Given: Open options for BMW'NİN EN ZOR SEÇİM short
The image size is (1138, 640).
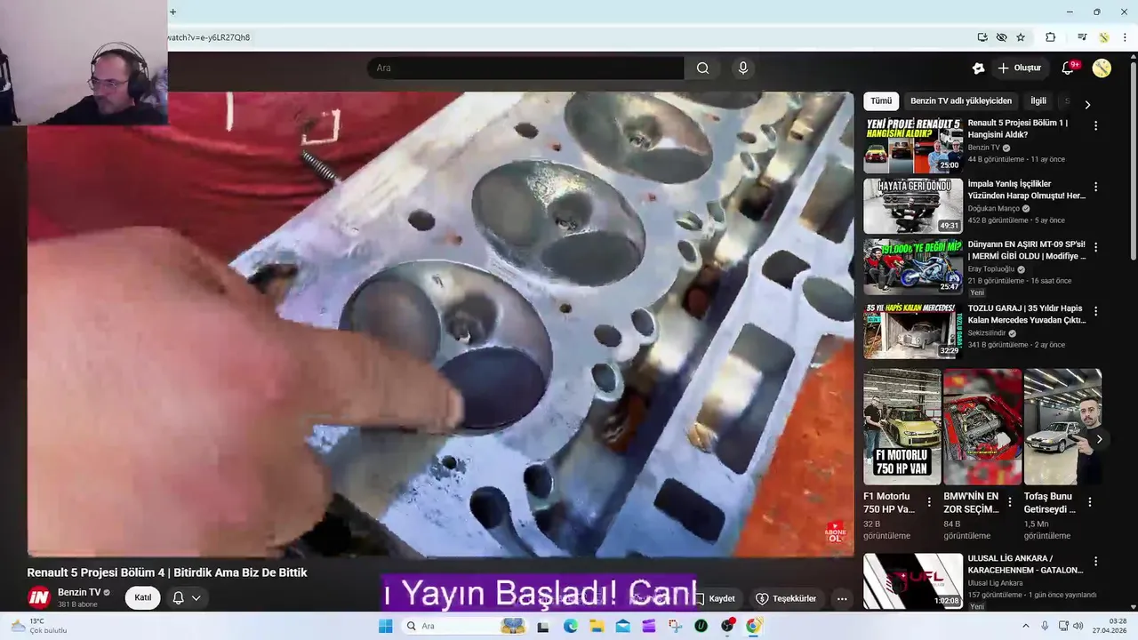Looking at the screenshot, I should (x=1009, y=502).
